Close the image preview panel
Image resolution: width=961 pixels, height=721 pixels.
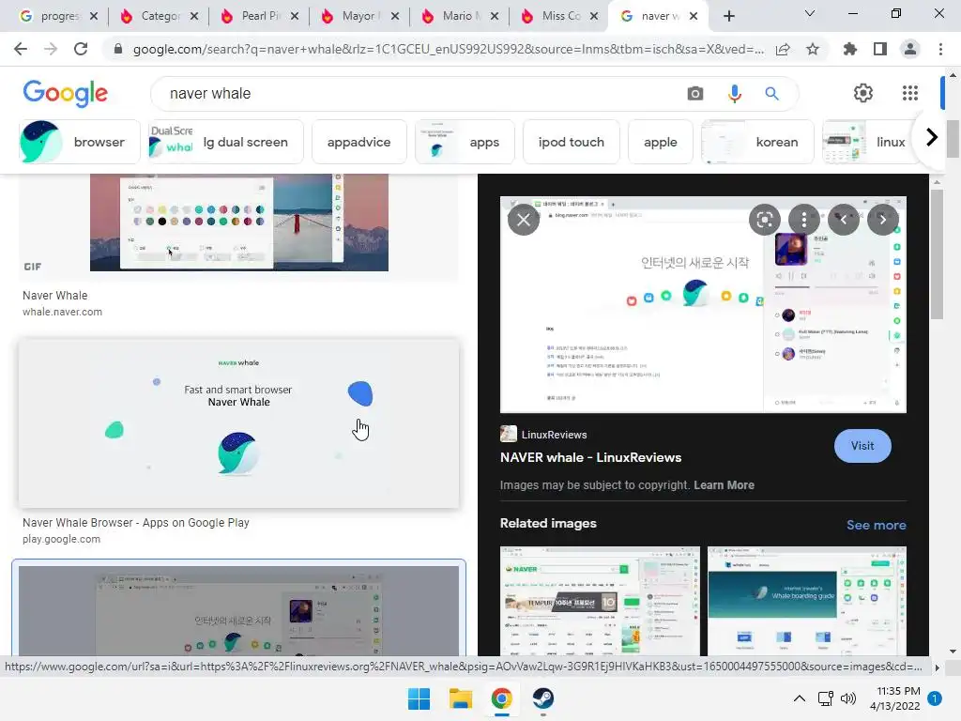pyautogui.click(x=524, y=220)
